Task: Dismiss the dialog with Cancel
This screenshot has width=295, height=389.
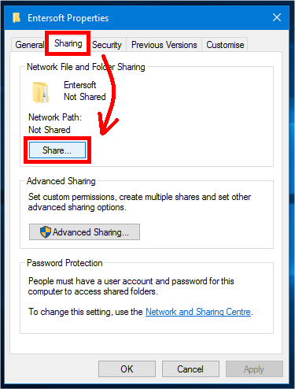Action: (x=190, y=369)
